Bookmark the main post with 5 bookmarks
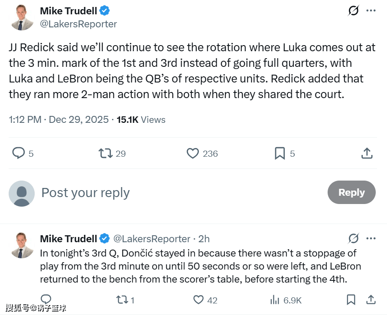This screenshot has height=316, width=387. coord(280,153)
